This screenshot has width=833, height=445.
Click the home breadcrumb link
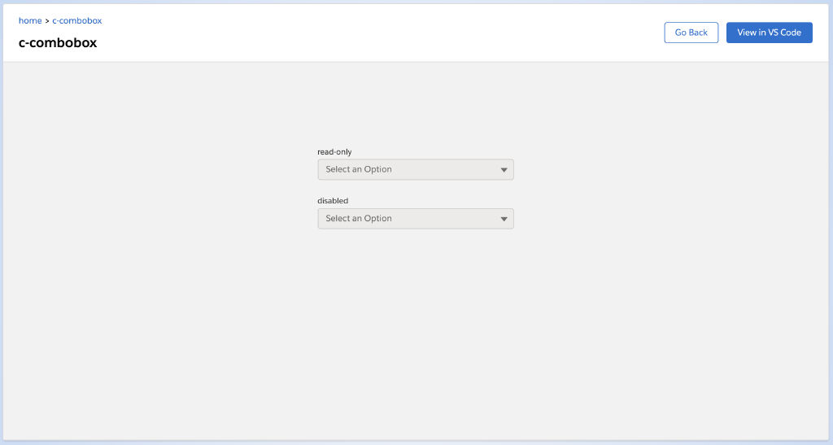(30, 20)
